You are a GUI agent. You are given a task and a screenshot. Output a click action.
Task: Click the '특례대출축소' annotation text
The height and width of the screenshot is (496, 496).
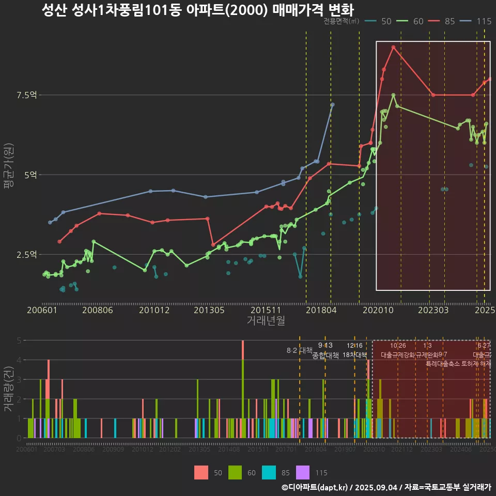click(442, 364)
